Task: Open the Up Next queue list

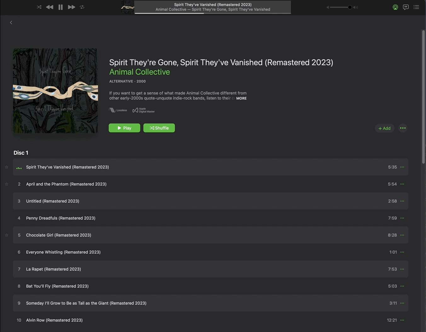Action: [x=416, y=7]
